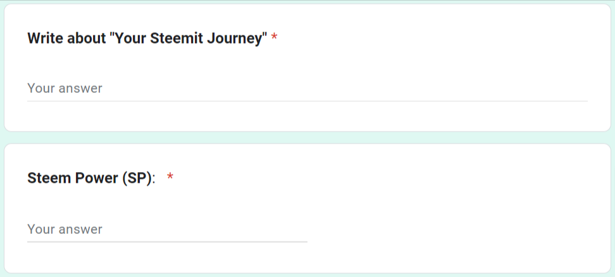Click the required asterisk after Steem Power
The image size is (615, 277).
point(170,178)
